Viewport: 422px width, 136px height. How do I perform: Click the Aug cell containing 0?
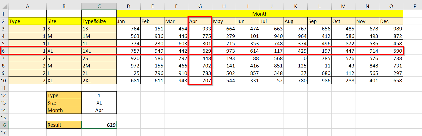295,58
